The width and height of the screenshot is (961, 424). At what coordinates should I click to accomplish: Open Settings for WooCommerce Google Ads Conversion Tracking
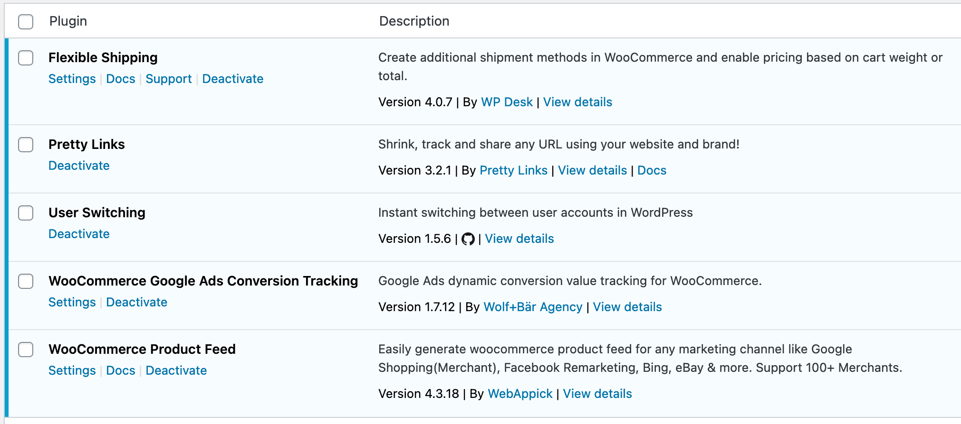pos(72,302)
